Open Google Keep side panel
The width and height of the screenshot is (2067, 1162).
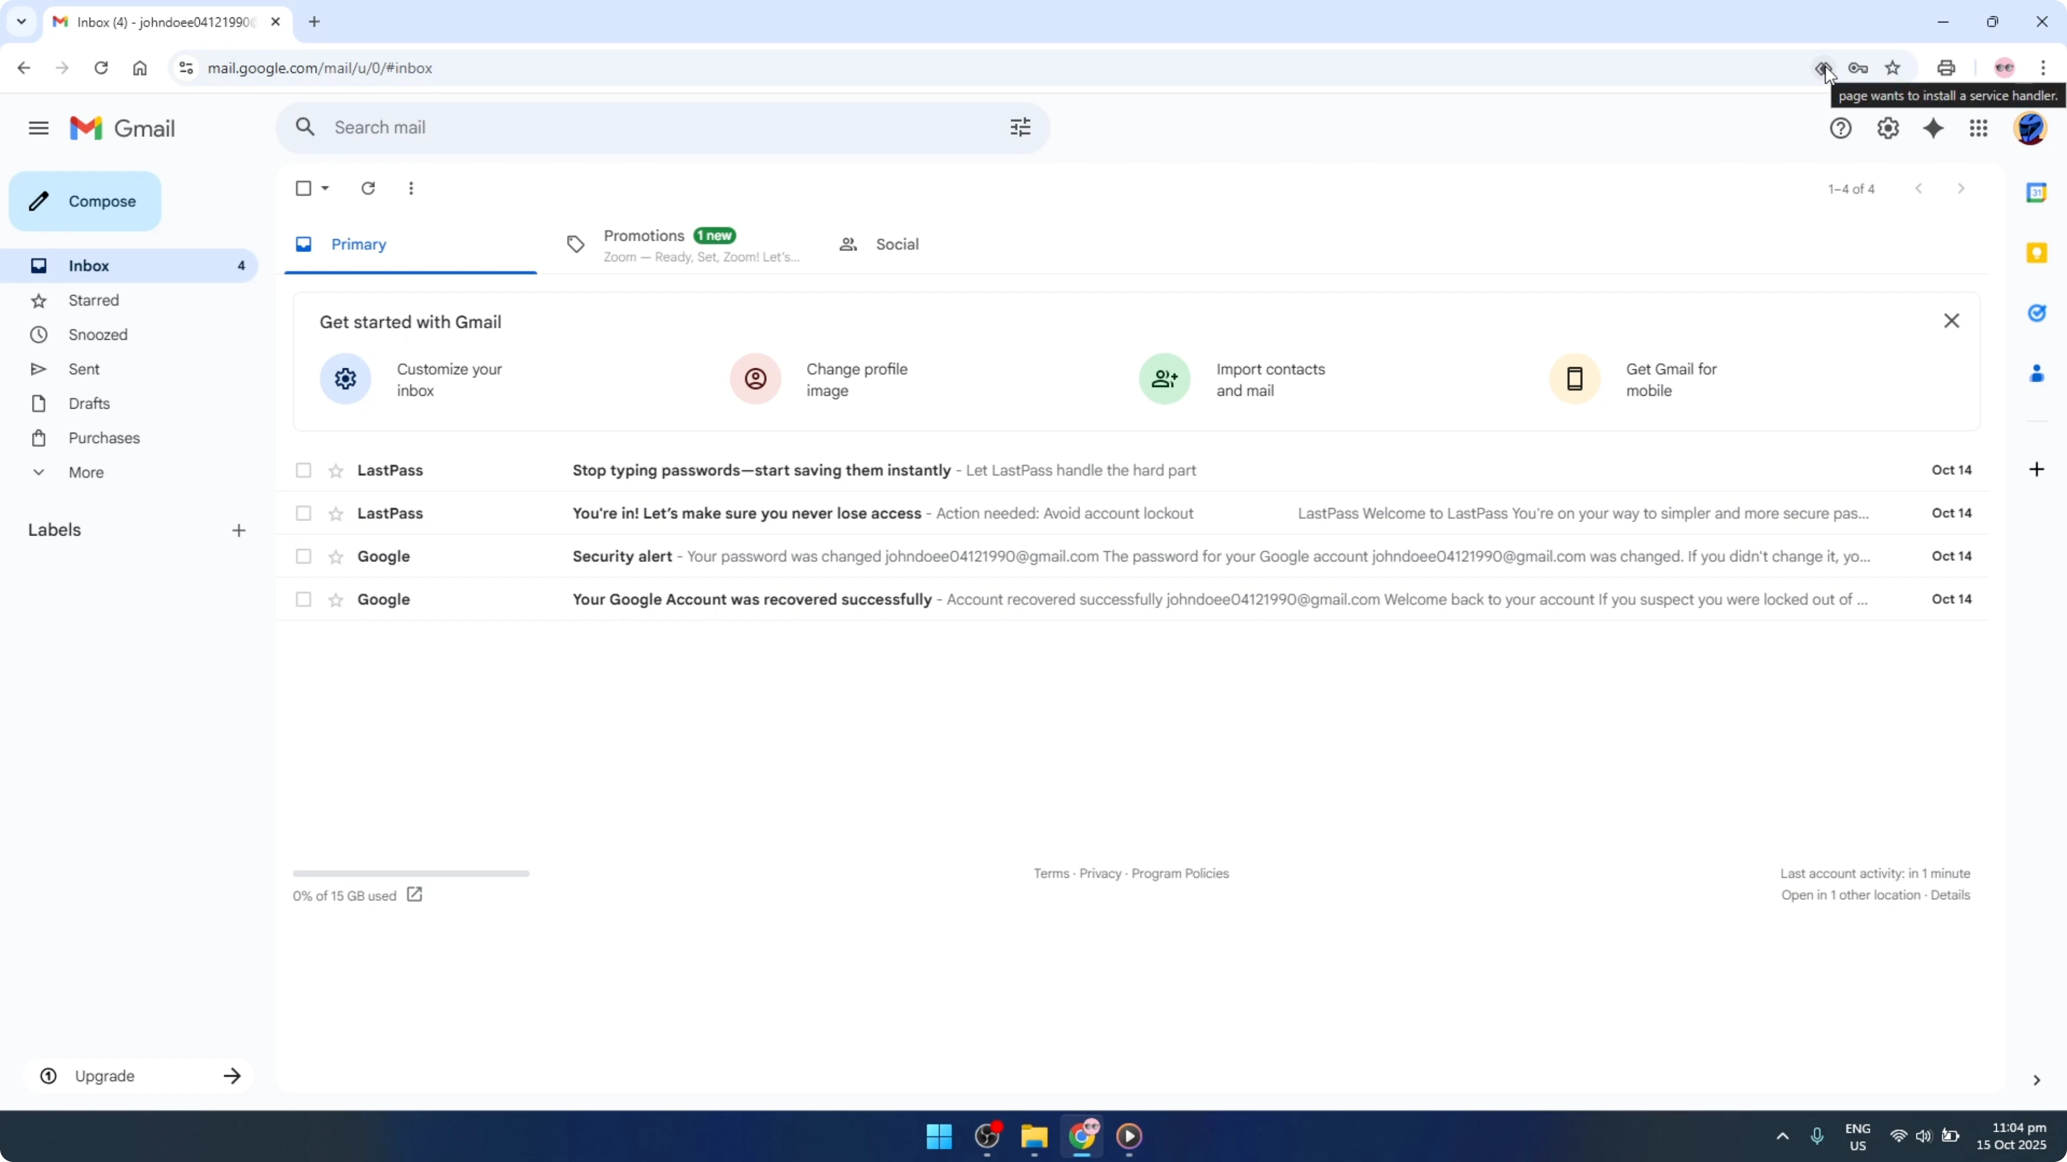2037,253
